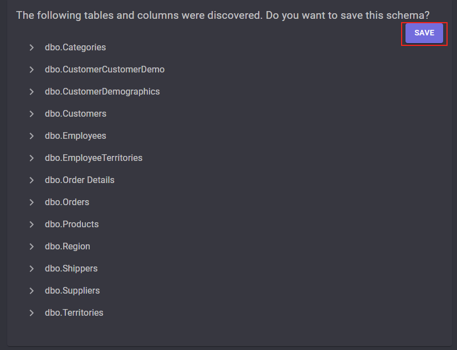Click the SAVE button
Viewport: 457px width, 350px height.
pyautogui.click(x=424, y=33)
